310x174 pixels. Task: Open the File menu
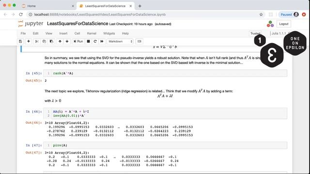tap(23, 33)
